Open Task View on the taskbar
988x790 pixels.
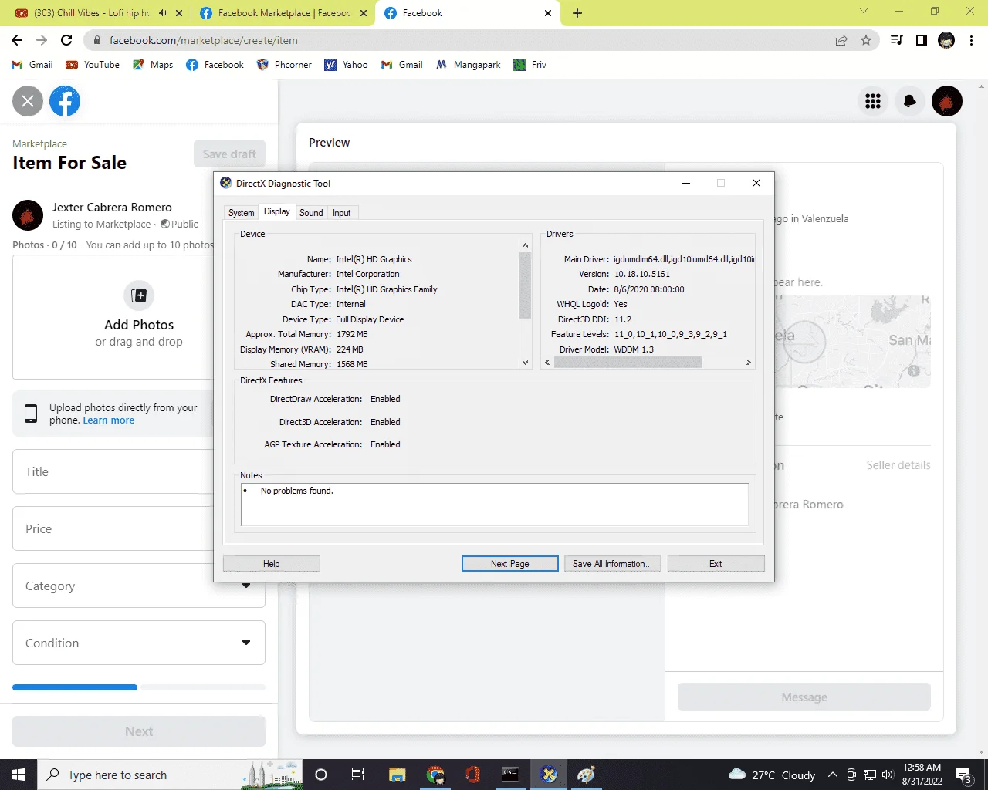358,775
